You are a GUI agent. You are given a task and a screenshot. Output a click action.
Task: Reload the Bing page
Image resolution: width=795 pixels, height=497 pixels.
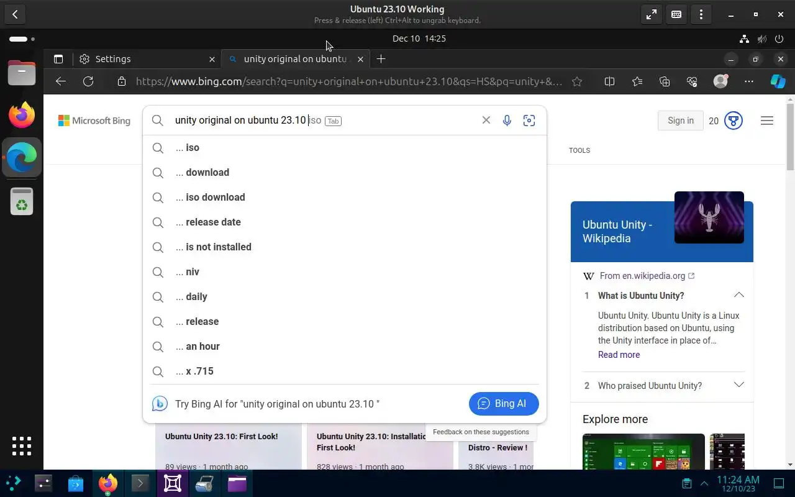tap(88, 81)
